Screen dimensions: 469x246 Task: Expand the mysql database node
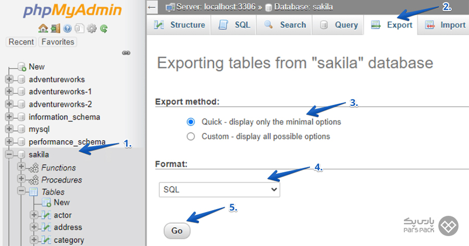(9, 129)
